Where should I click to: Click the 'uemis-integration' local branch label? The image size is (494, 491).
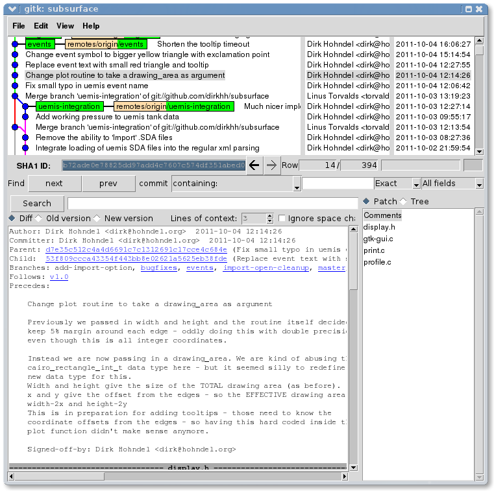(69, 106)
